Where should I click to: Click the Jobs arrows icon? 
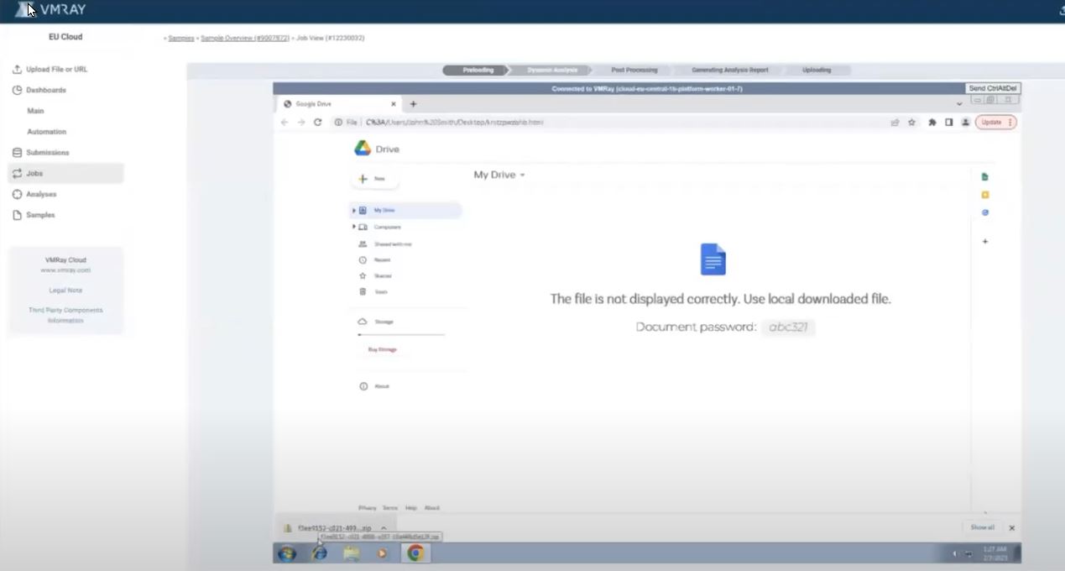17,173
